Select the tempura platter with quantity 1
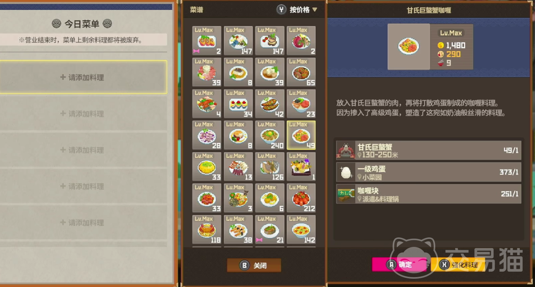The height and width of the screenshot is (287, 535). 301,166
